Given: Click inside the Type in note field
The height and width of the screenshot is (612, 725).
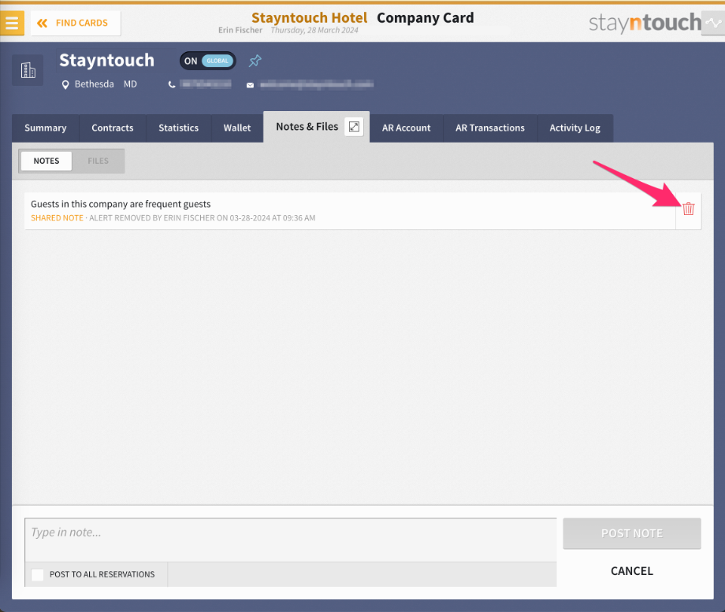Looking at the screenshot, I should click(290, 540).
